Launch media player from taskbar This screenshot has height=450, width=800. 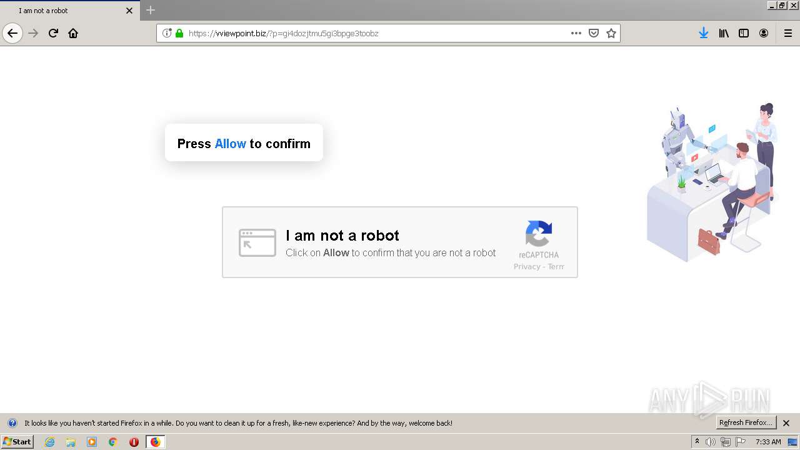tap(92, 442)
